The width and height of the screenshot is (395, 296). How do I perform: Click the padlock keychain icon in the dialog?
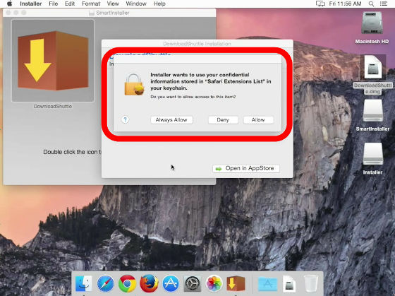point(134,85)
